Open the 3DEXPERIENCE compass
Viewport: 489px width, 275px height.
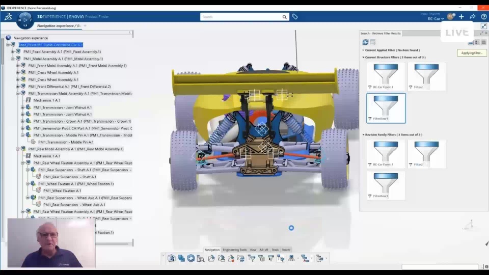coord(25,20)
